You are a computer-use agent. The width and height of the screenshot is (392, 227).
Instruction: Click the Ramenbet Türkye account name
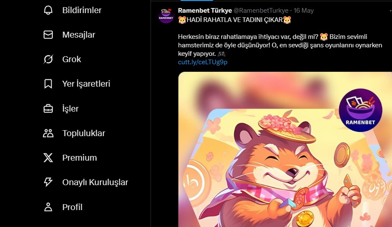(205, 11)
